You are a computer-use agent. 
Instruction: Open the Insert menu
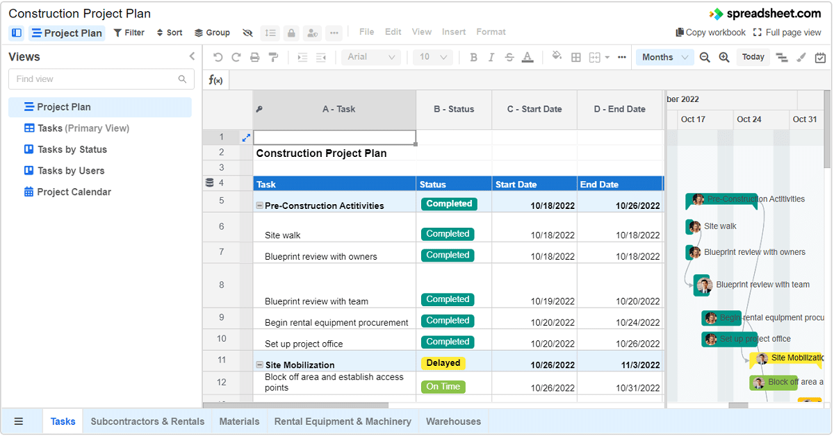click(x=454, y=32)
